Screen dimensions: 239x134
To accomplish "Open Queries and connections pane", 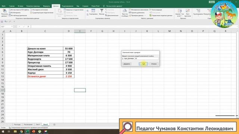I will pyautogui.click(x=74, y=10).
